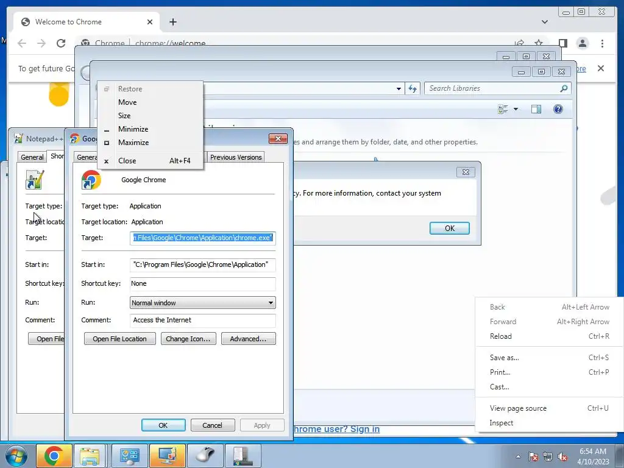
Task: Switch to the Previous Versions tab
Action: pos(236,157)
